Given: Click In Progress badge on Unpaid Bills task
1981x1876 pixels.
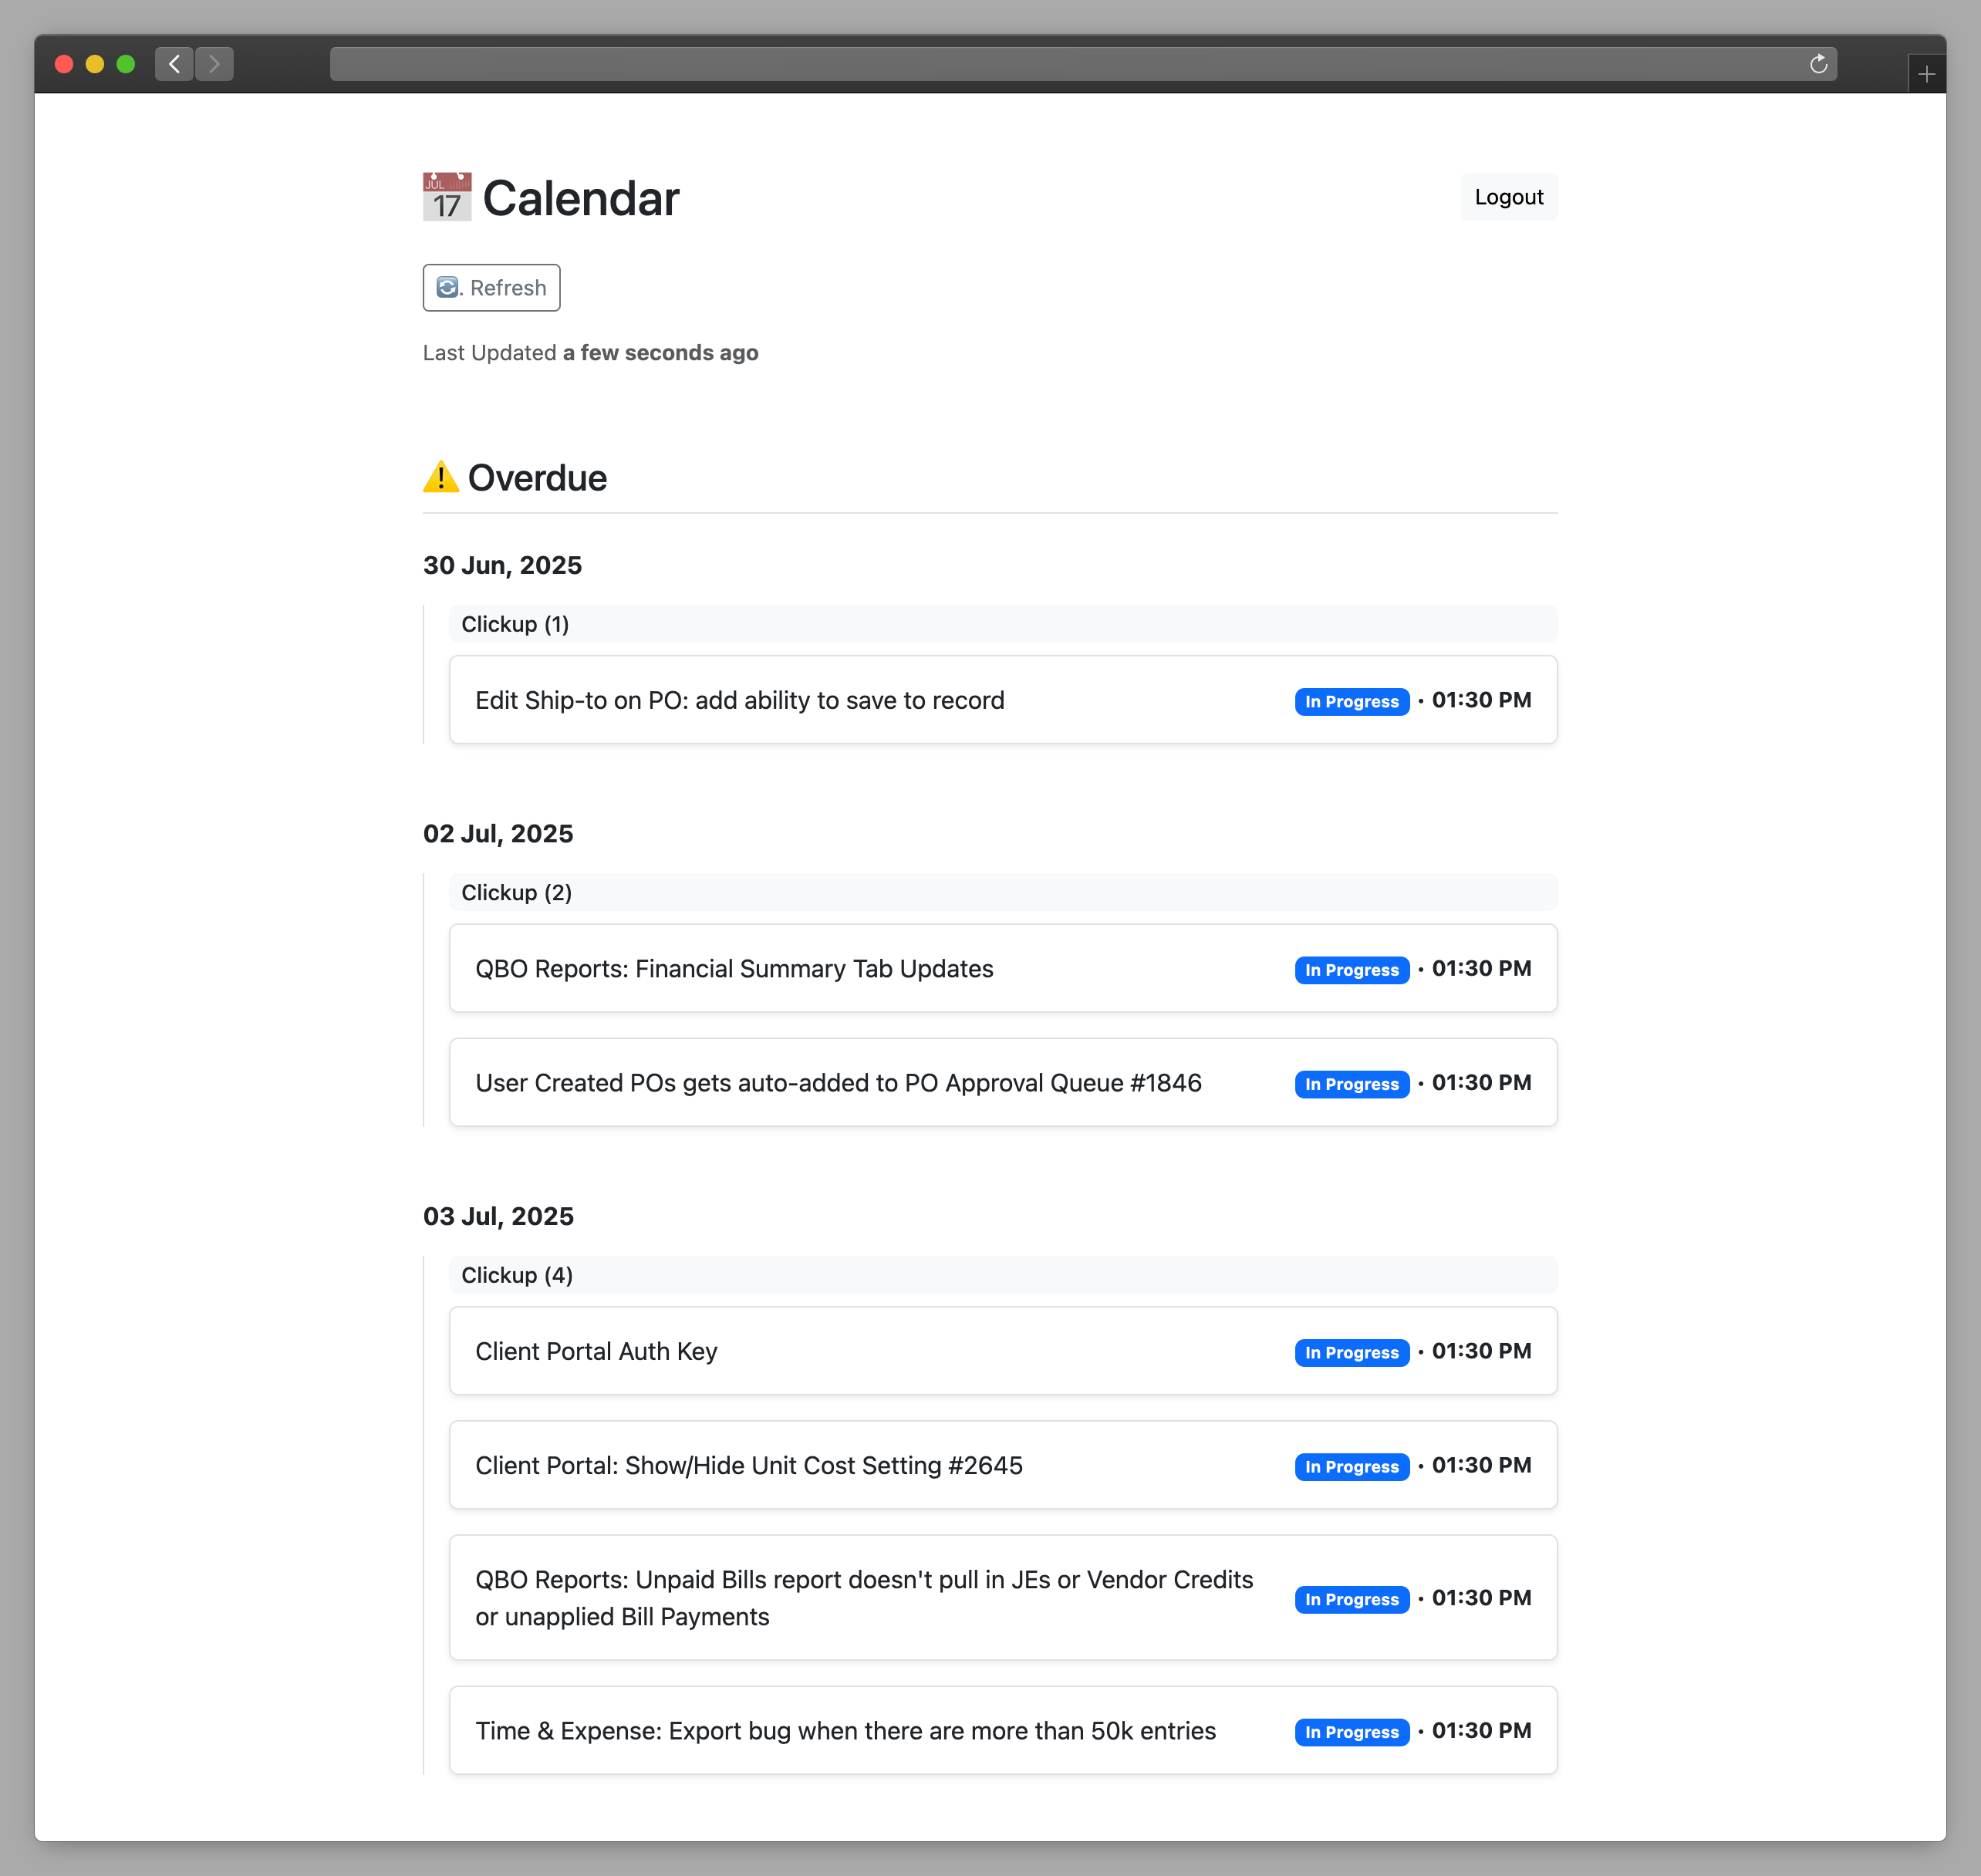Looking at the screenshot, I should coord(1351,1600).
